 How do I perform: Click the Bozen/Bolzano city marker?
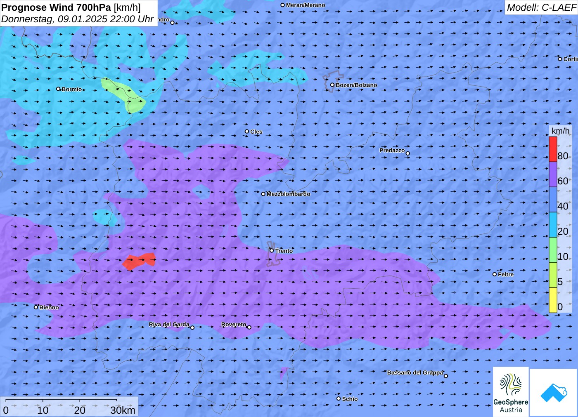(332, 85)
